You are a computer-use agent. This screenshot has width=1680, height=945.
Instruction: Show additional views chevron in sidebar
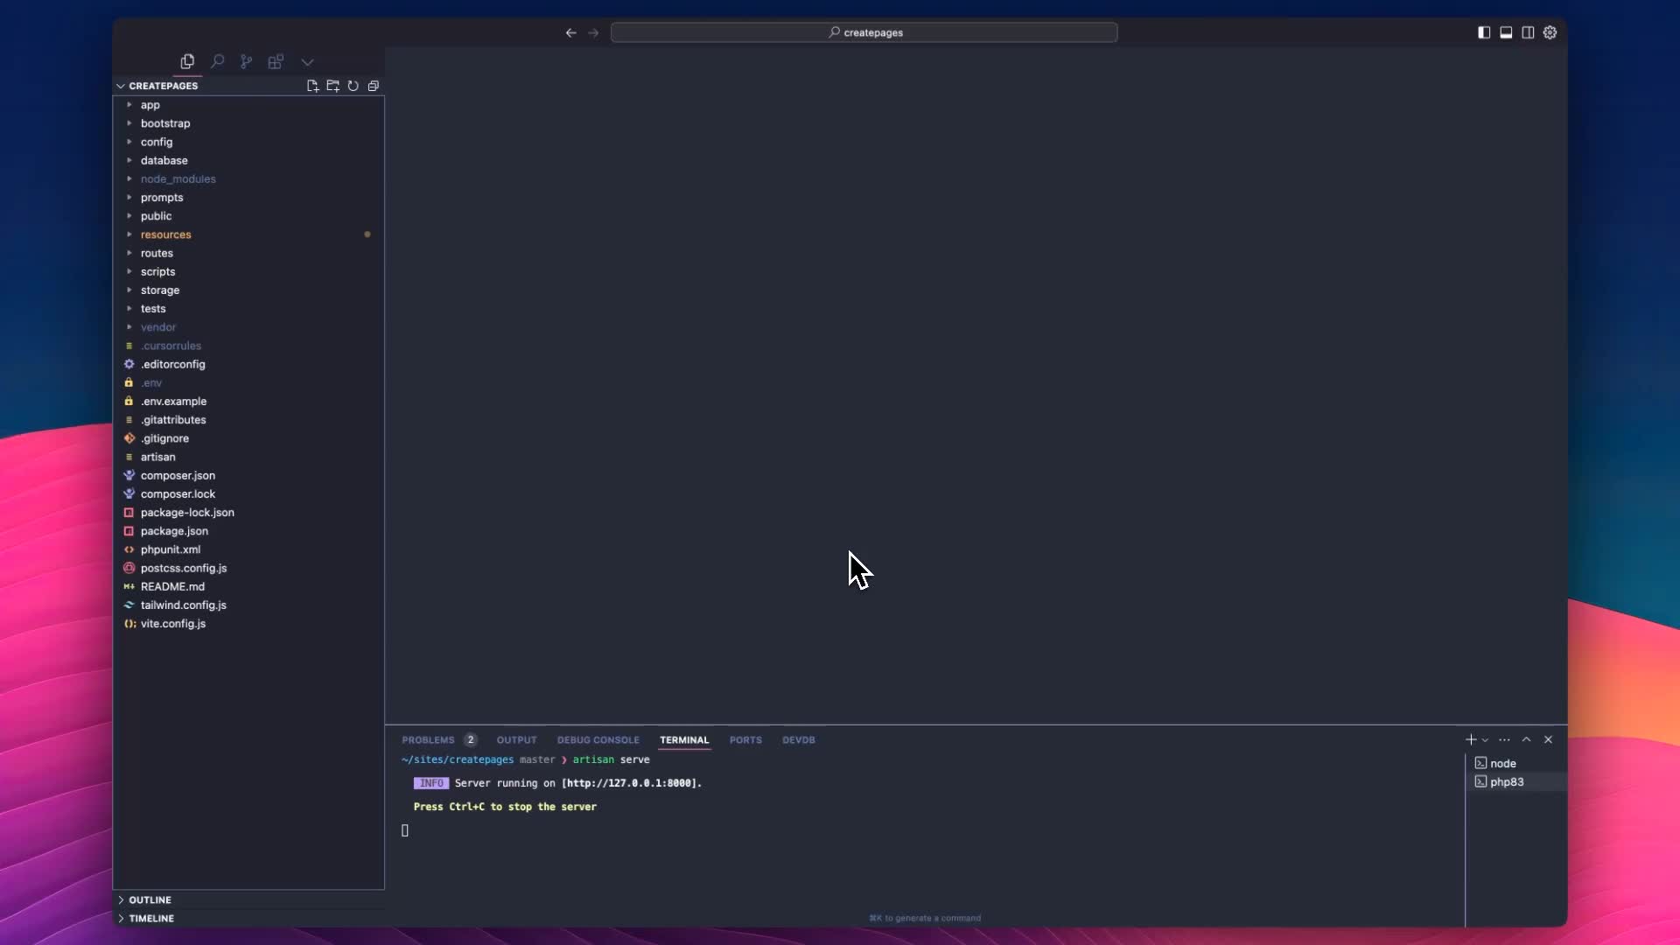[307, 62]
